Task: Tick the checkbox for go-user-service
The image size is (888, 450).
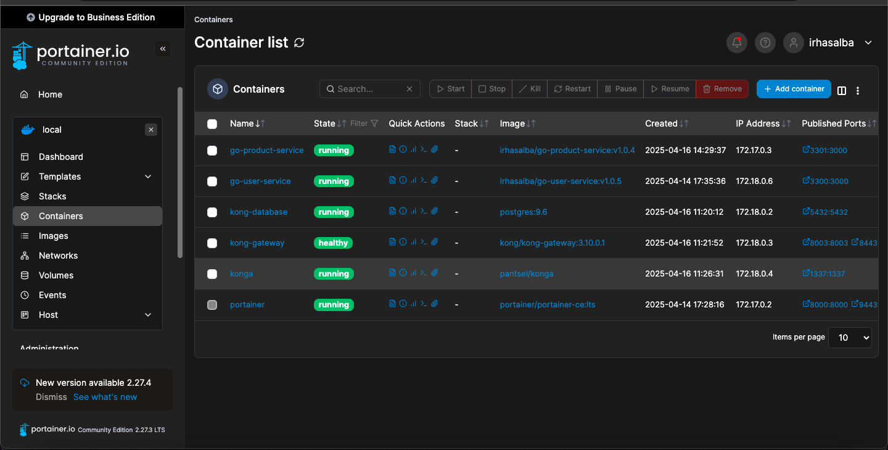Action: pyautogui.click(x=212, y=181)
